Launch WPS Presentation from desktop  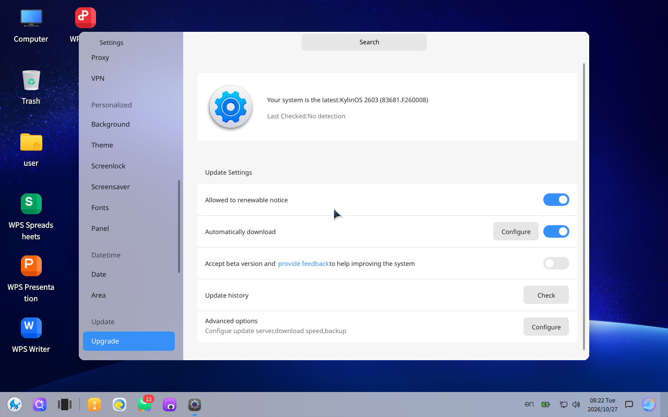point(31,278)
